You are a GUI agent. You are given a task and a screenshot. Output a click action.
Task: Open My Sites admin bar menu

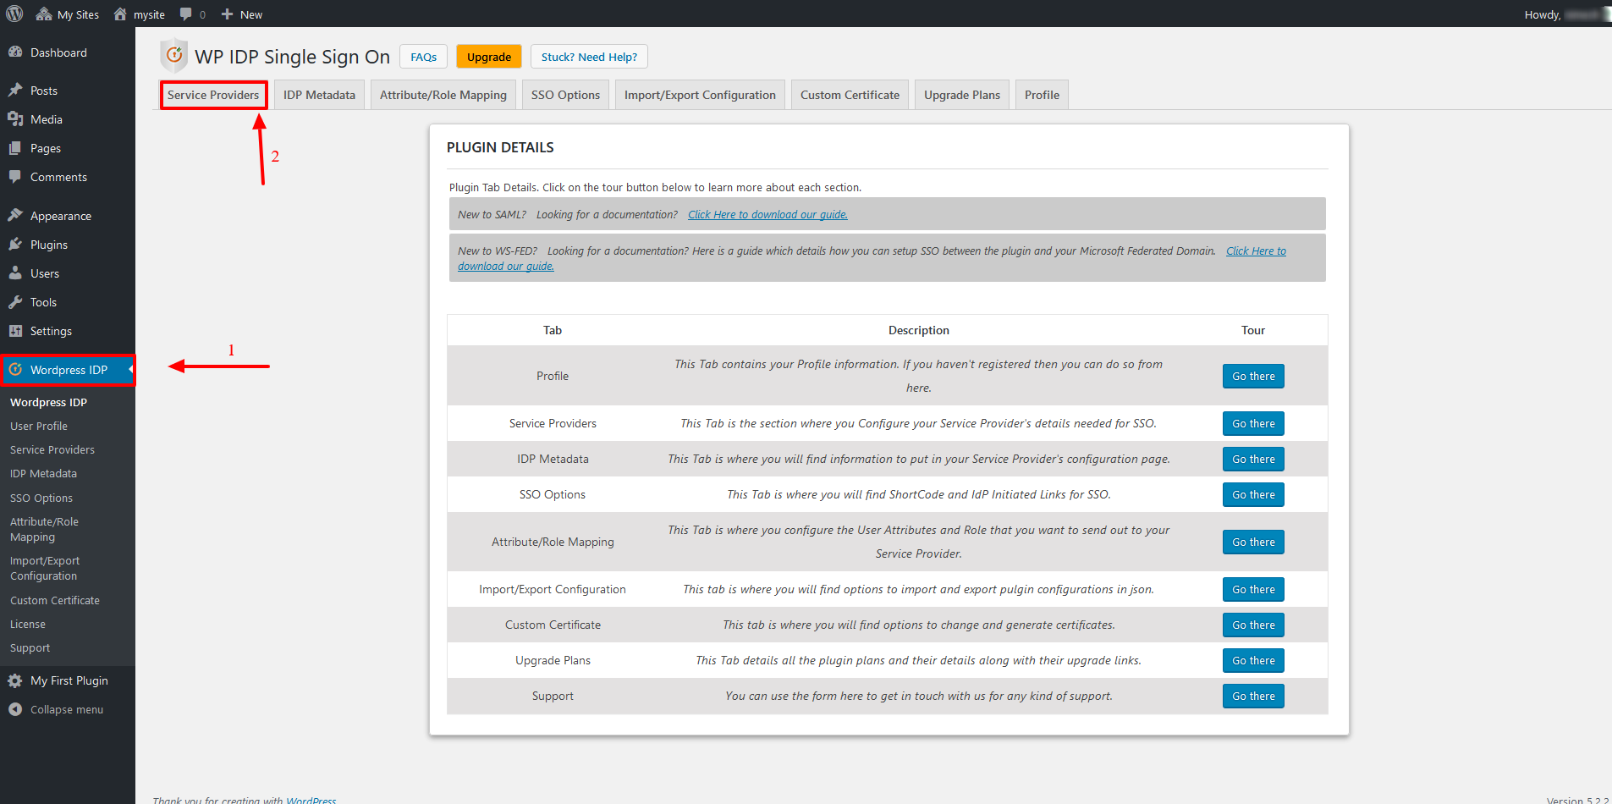(68, 14)
